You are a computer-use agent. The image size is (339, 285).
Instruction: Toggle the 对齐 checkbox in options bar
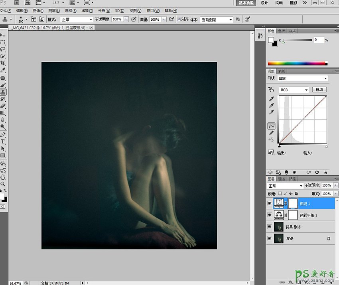[x=179, y=19]
